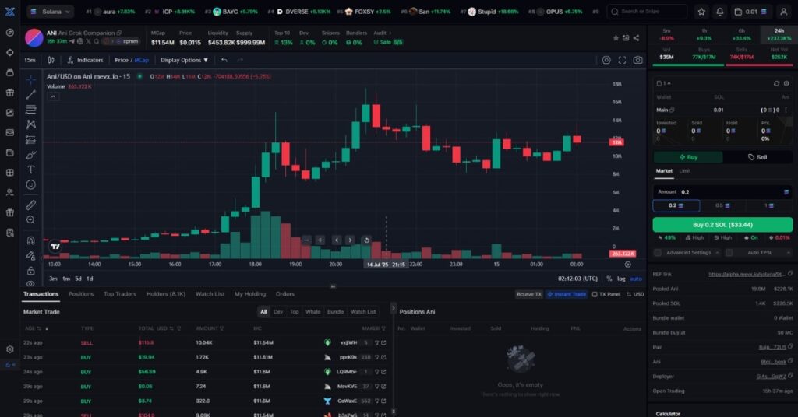Refresh wallet balances icon

(776, 83)
